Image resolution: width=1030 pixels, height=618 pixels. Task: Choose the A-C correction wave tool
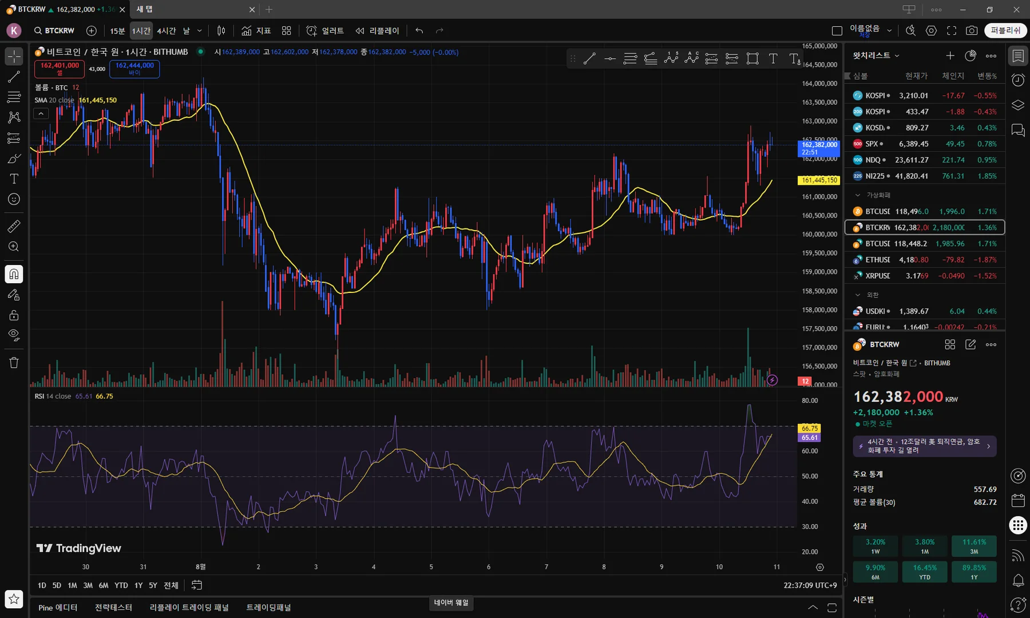(691, 58)
